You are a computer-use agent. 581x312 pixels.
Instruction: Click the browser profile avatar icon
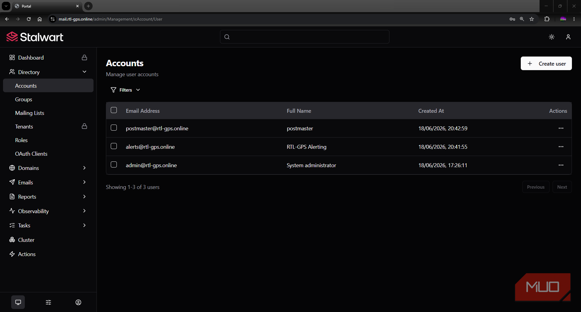point(563,19)
